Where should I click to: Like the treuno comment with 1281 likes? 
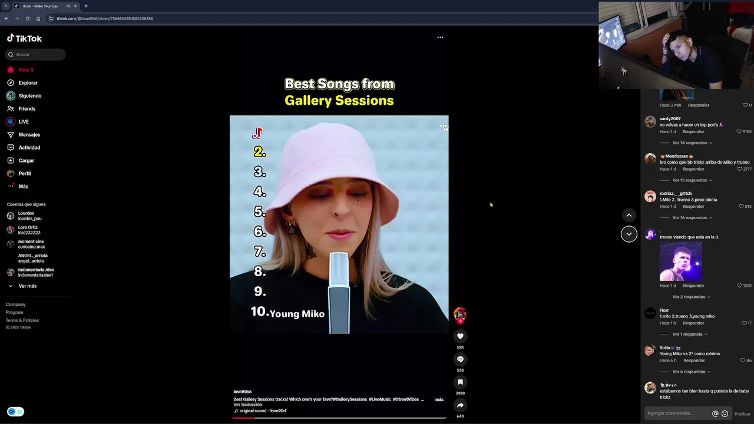coord(739,286)
